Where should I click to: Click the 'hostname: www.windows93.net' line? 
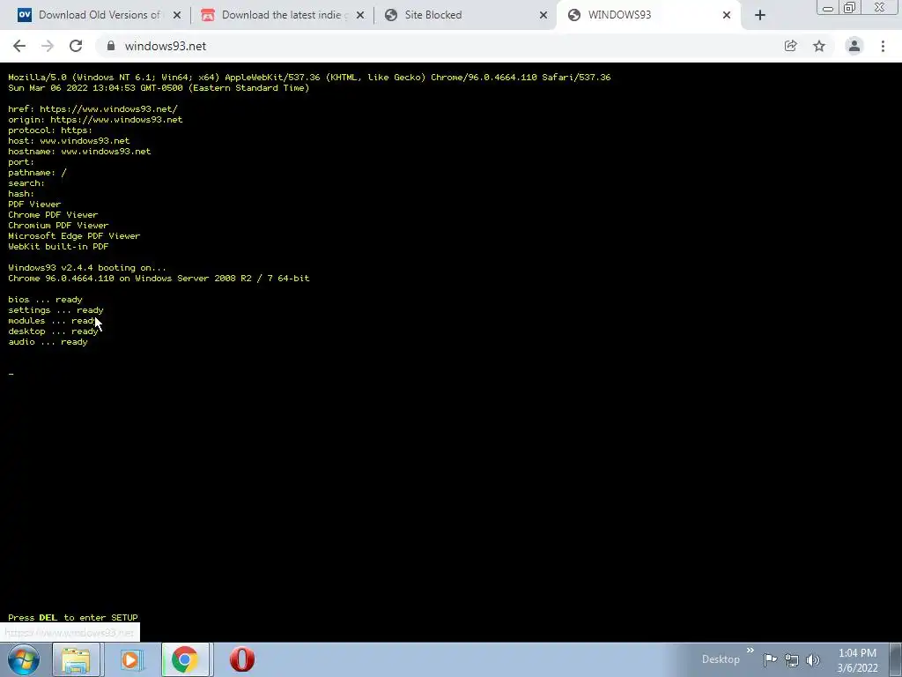point(79,152)
